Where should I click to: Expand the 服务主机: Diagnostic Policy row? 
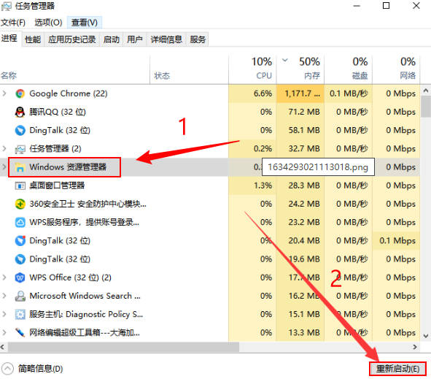tap(4, 314)
